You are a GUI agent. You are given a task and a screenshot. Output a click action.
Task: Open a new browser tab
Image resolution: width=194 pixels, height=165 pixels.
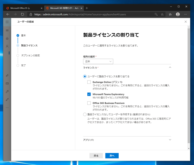coord(87,8)
